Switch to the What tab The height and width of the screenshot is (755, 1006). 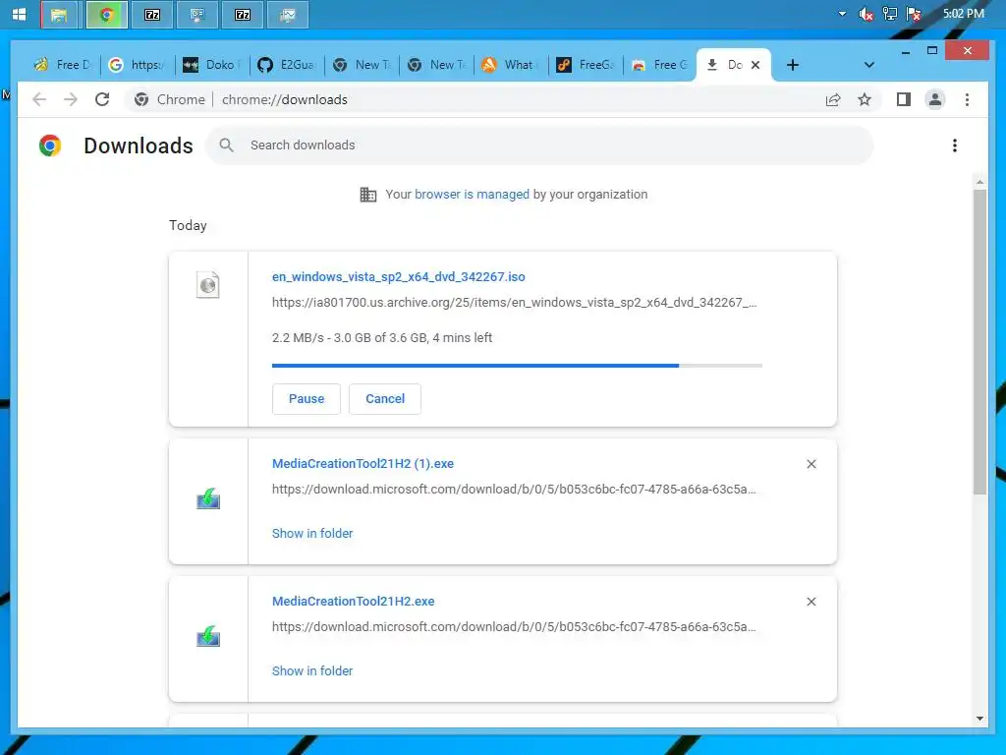511,65
